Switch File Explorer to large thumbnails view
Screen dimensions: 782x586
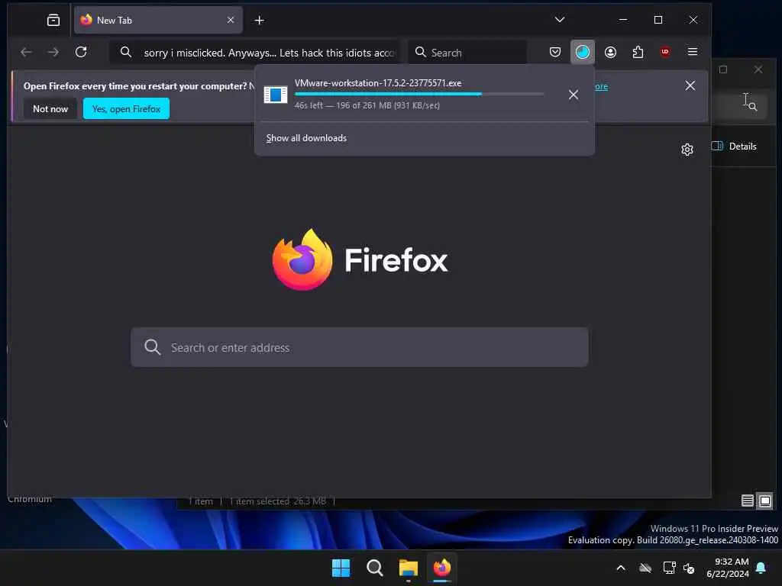click(764, 501)
